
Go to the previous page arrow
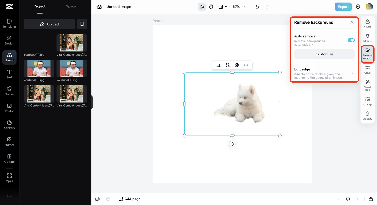tap(338, 199)
